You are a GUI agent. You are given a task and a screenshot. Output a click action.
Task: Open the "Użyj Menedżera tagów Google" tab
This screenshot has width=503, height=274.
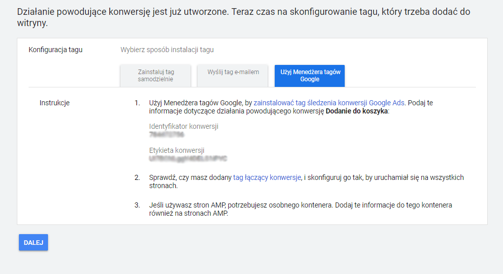click(309, 76)
